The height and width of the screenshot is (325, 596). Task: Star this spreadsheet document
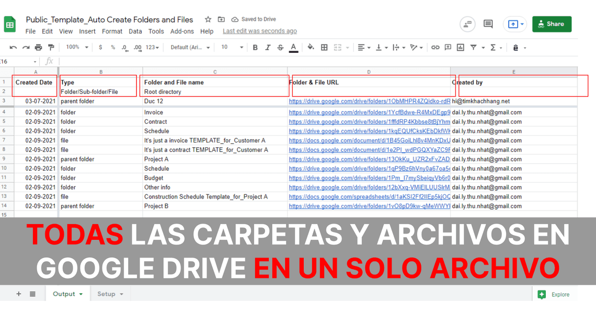(x=208, y=19)
